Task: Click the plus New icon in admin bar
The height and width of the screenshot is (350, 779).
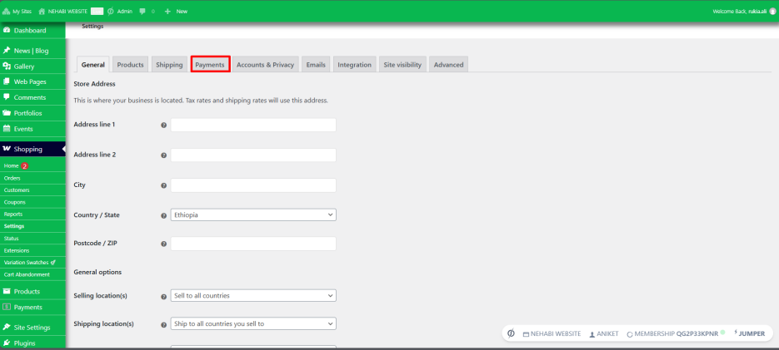Action: pyautogui.click(x=167, y=11)
